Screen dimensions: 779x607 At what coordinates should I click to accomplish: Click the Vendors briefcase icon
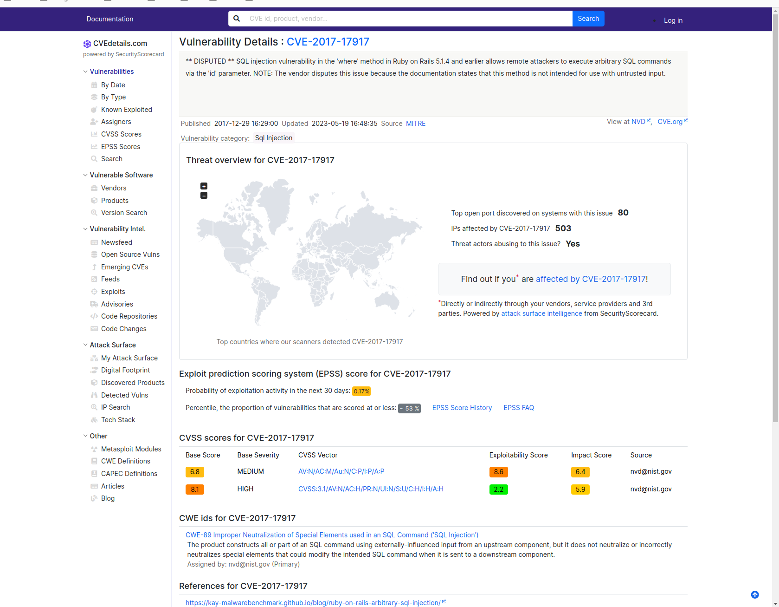click(x=94, y=188)
